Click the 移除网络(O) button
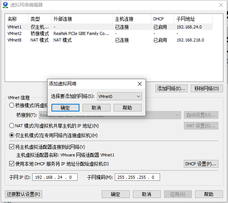 point(207,88)
